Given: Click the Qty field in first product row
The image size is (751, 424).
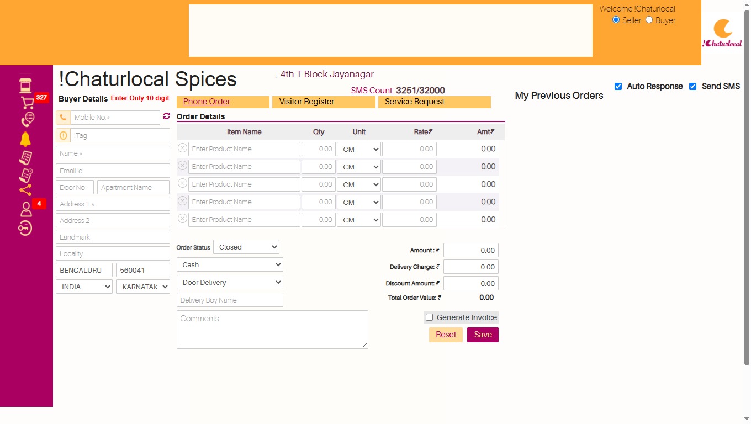Looking at the screenshot, I should pyautogui.click(x=319, y=149).
